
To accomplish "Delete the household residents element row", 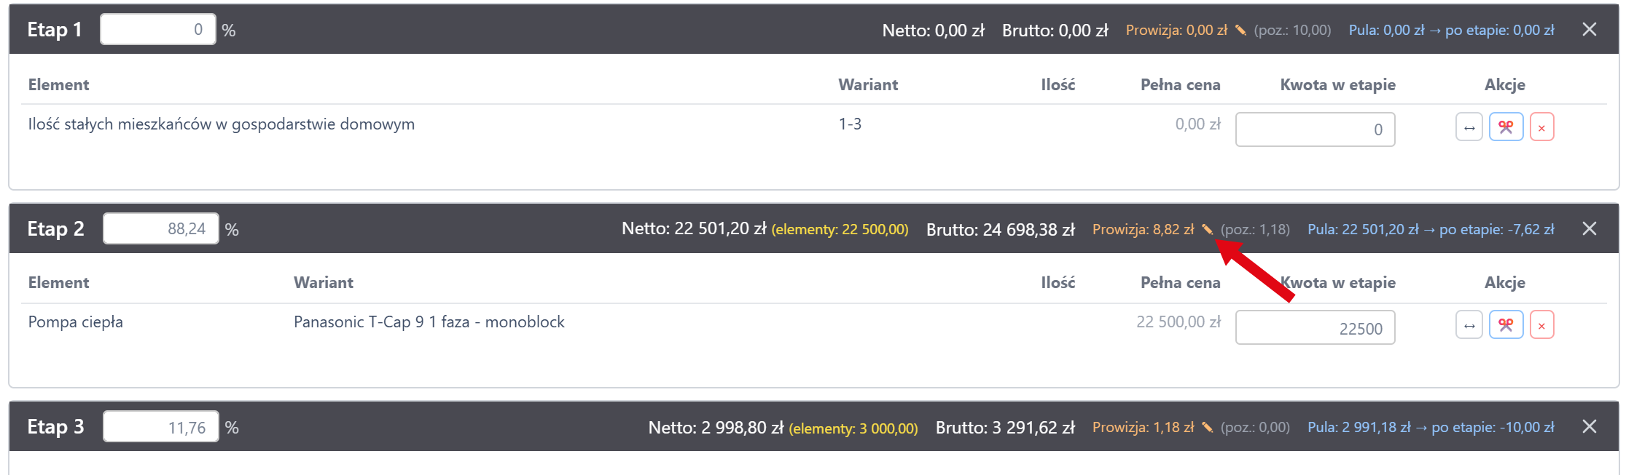I will click(1541, 128).
